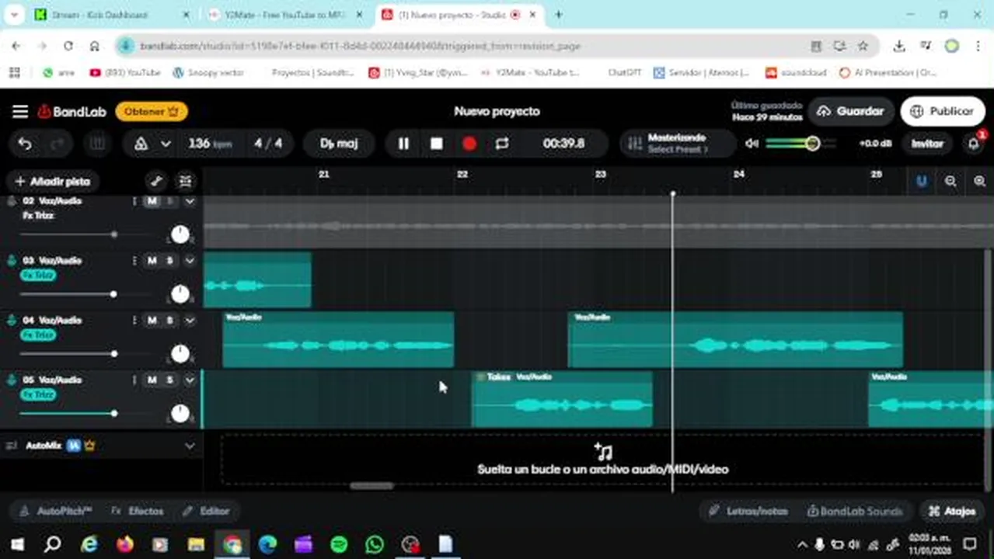Open the Atajos shortcuts button
Image resolution: width=994 pixels, height=559 pixels.
click(x=952, y=512)
